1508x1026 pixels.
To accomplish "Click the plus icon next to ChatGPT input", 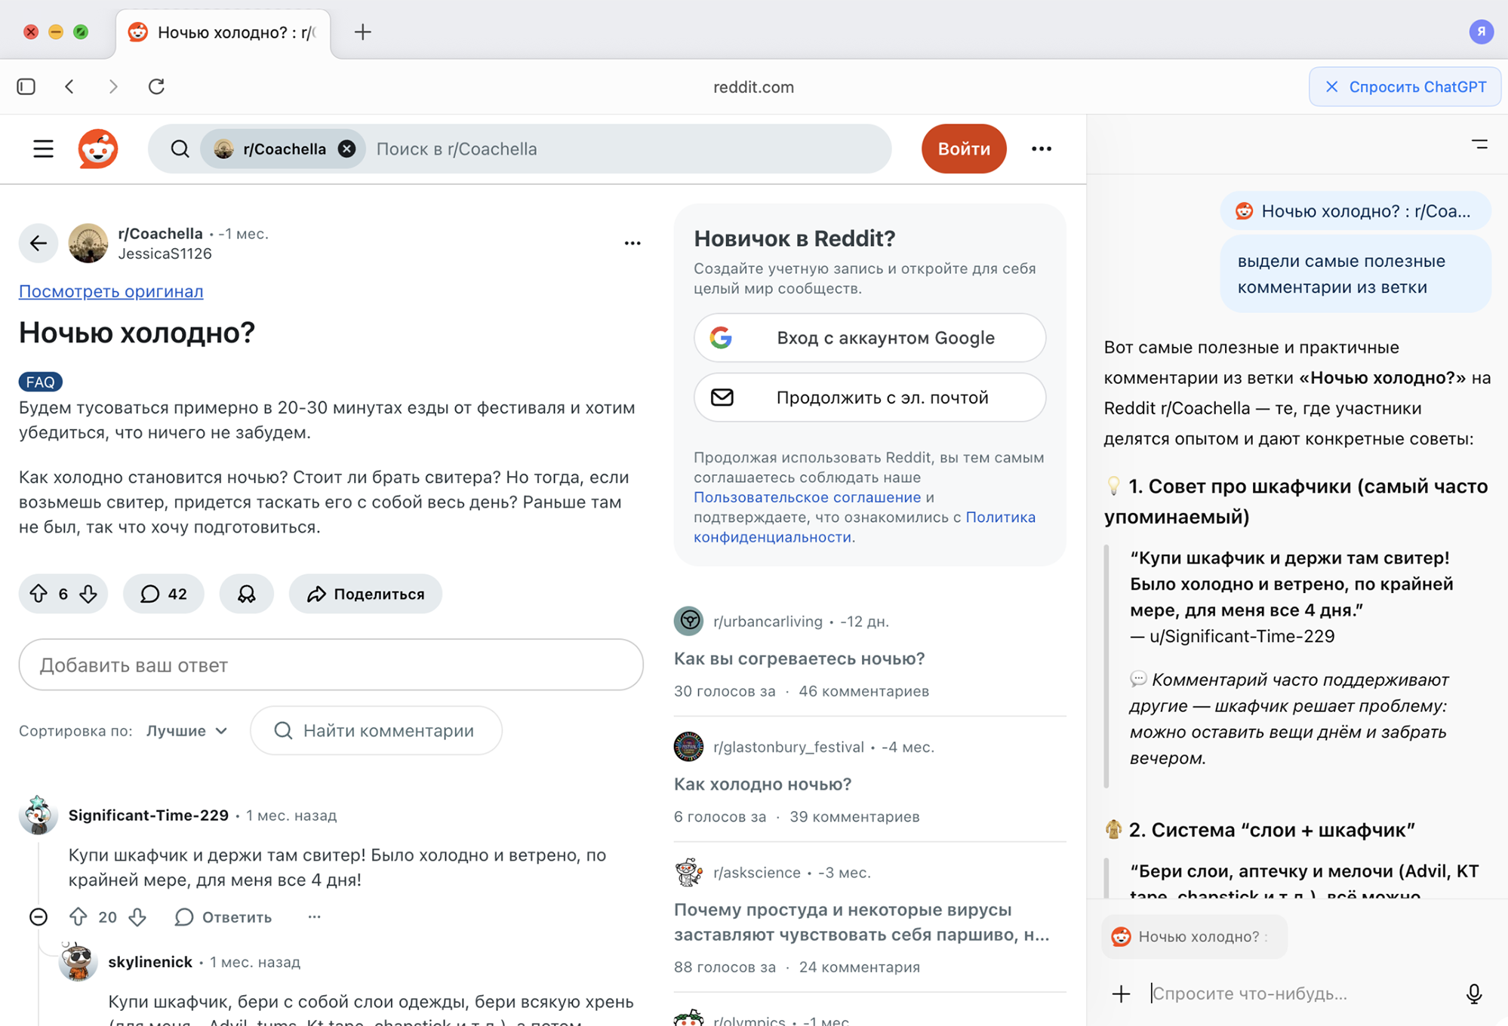I will point(1121,993).
